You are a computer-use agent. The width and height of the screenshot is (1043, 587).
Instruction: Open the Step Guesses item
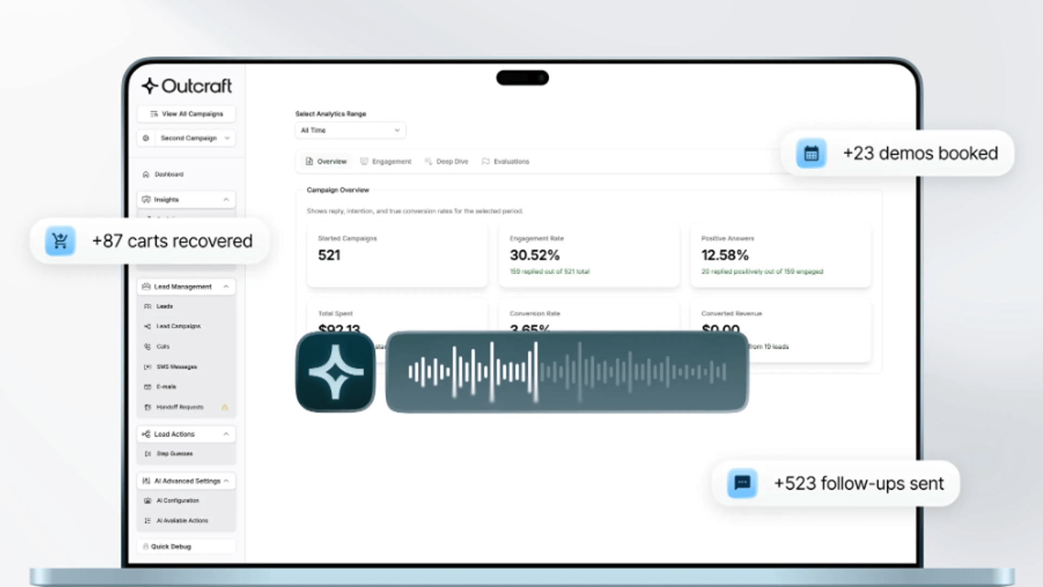[174, 453]
